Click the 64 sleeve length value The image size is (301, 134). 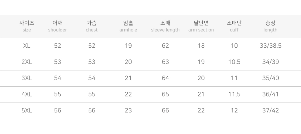[165, 78]
